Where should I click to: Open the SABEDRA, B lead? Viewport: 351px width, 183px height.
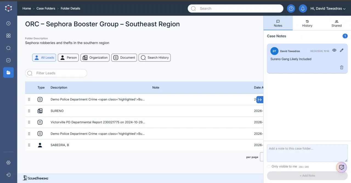pyautogui.click(x=60, y=145)
